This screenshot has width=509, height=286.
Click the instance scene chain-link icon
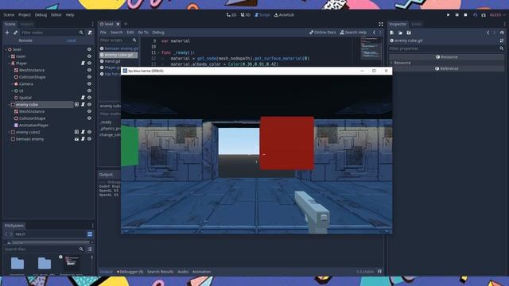(x=16, y=33)
